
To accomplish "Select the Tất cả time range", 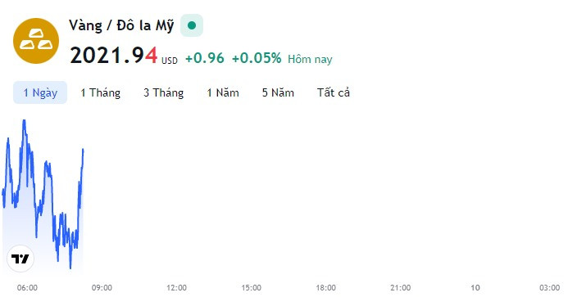I will 334,92.
